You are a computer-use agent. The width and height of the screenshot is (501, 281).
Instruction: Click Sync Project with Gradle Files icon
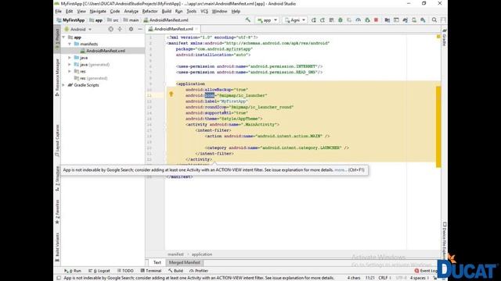pos(405,20)
